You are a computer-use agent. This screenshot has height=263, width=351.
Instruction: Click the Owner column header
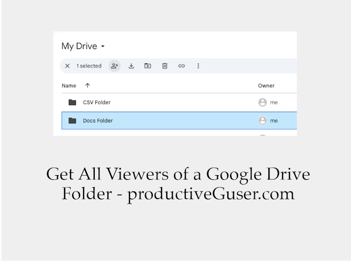click(266, 86)
